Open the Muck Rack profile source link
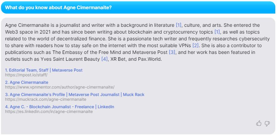 (75, 95)
